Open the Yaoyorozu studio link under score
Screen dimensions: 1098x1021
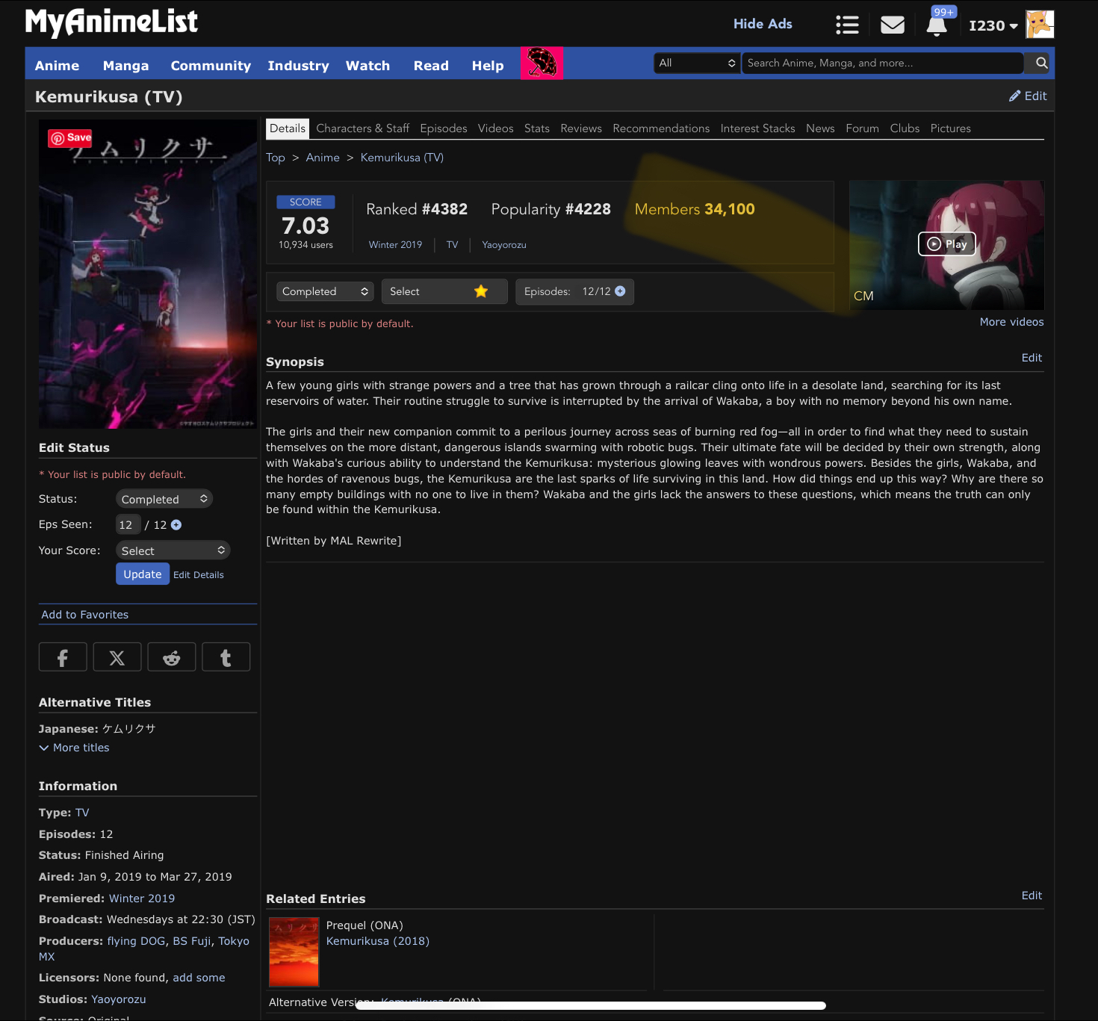pyautogui.click(x=504, y=245)
